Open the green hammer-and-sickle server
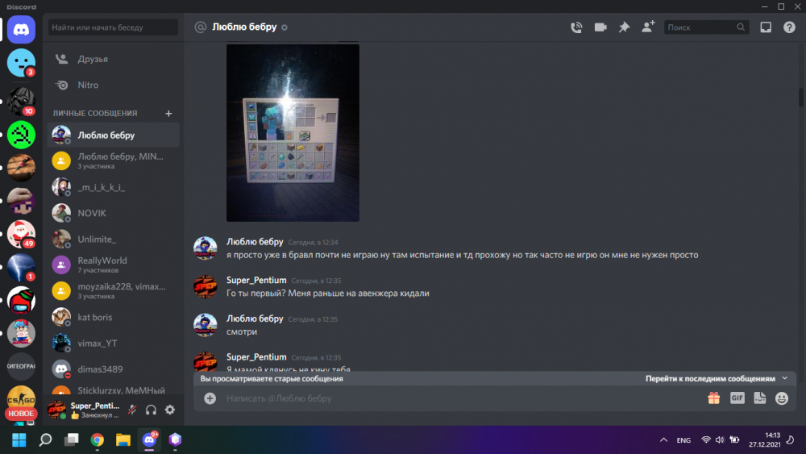806x454 pixels. tap(21, 135)
